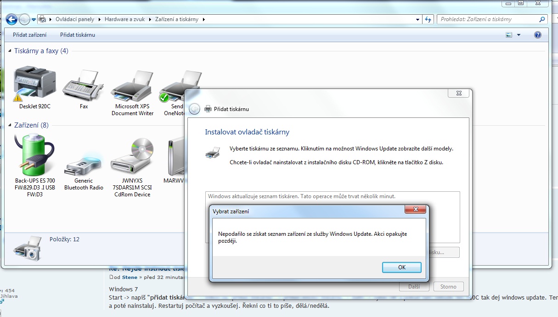Close the Přidat tiskárnu wizard window
The width and height of the screenshot is (558, 317).
point(459,93)
